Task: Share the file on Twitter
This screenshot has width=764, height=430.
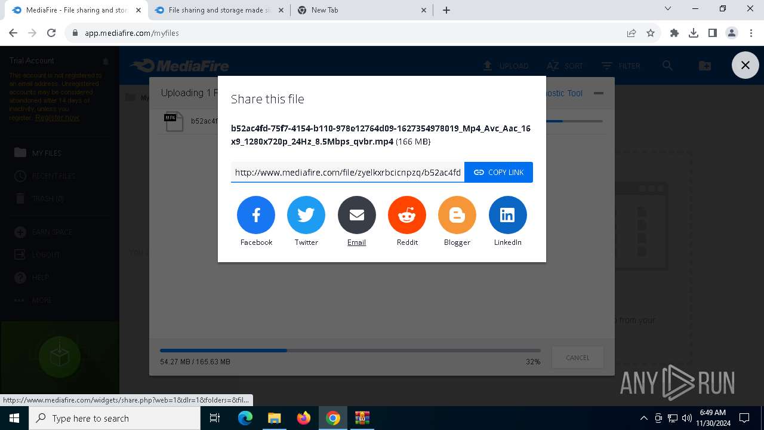Action: (x=306, y=215)
